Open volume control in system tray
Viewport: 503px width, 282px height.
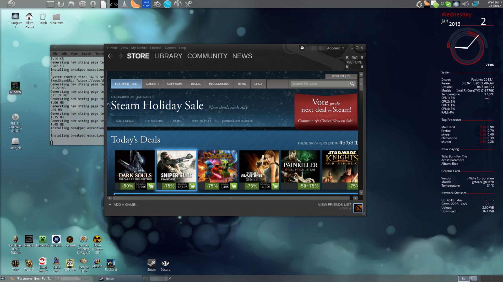tap(466, 4)
